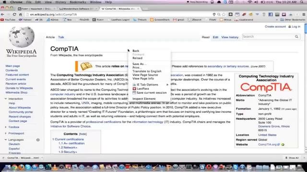Click the address bar URL field
Screen dimensions: 307x172
(x=119, y=14)
